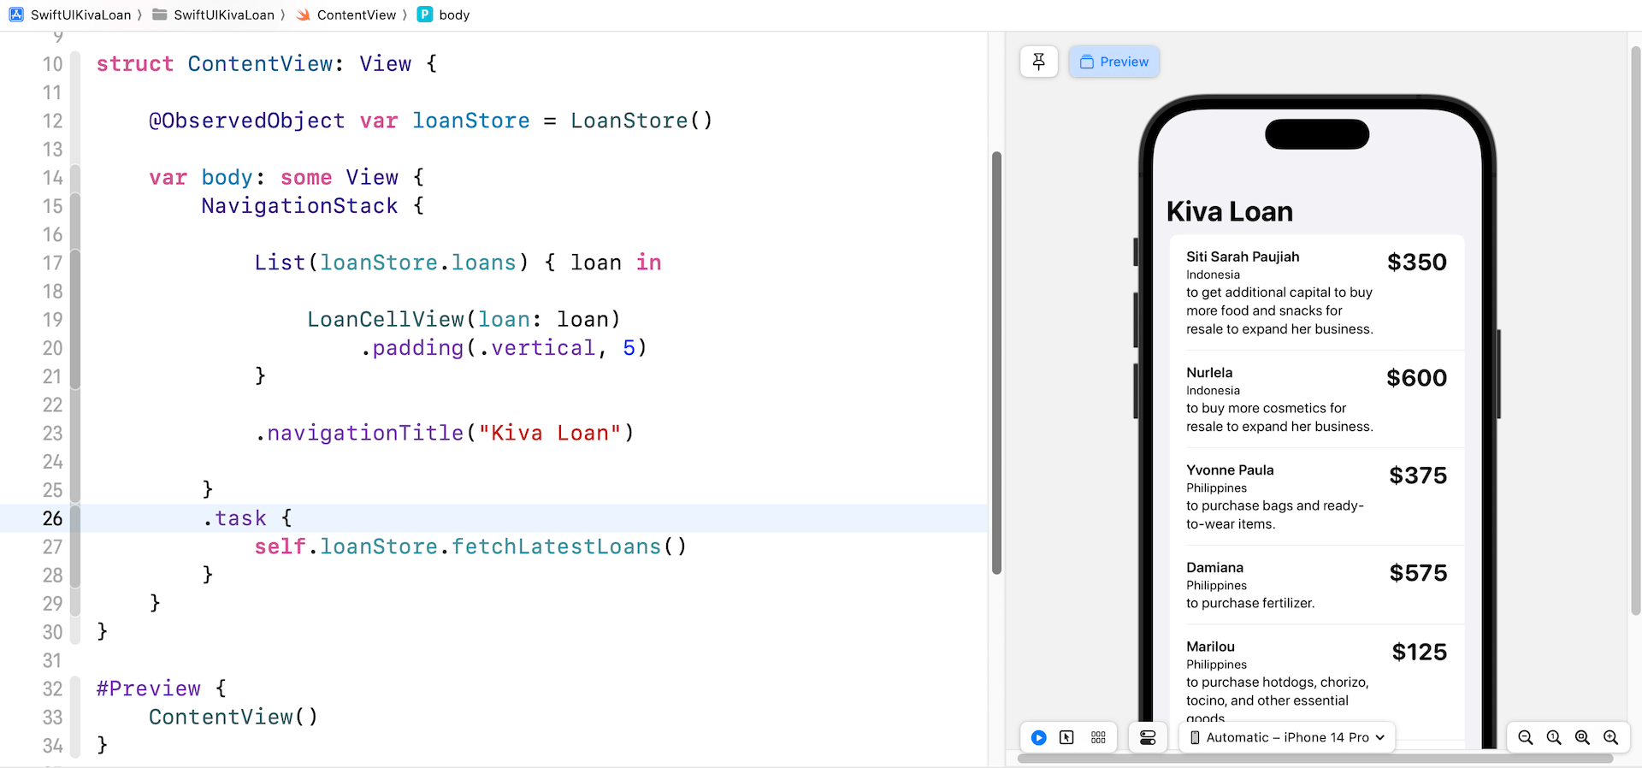Zoom out the preview canvas
The height and width of the screenshot is (768, 1642).
1525,737
